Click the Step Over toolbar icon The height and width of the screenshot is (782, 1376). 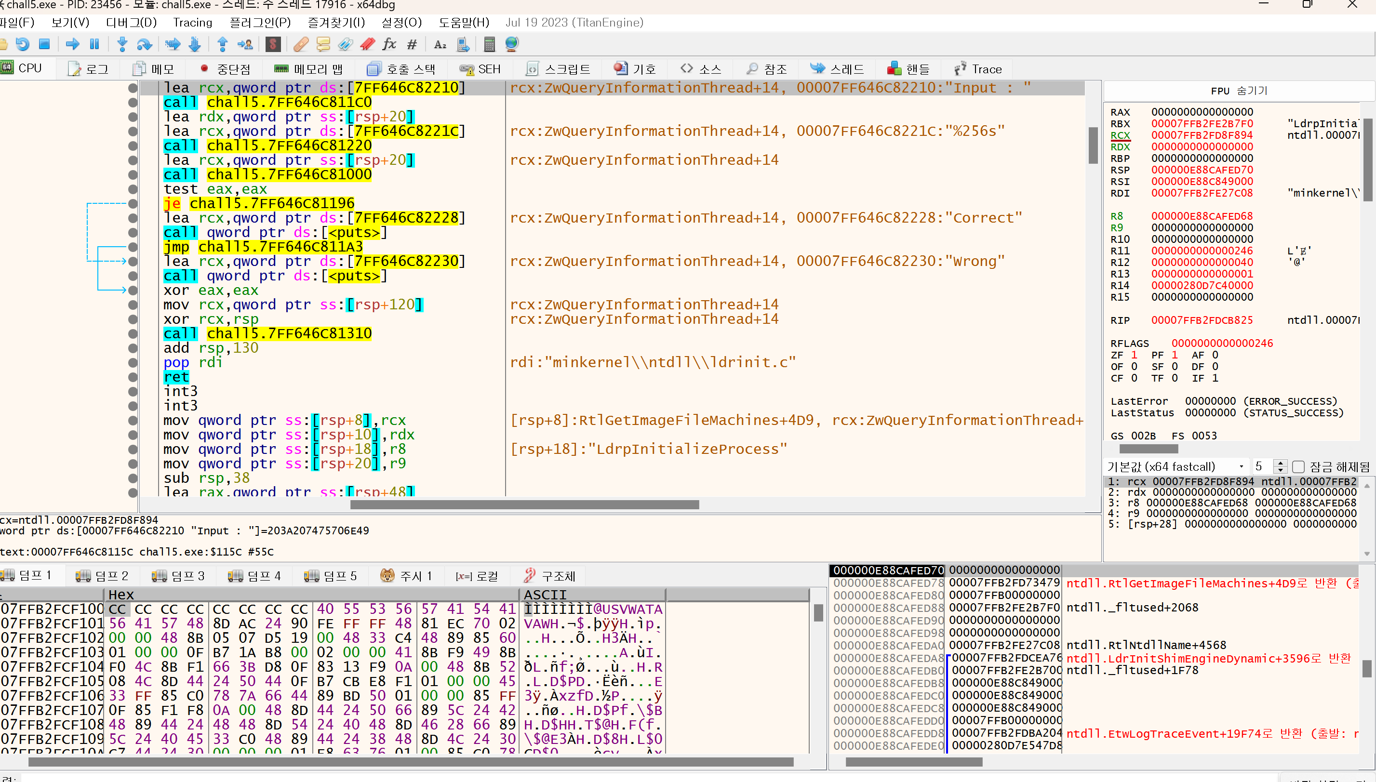click(145, 44)
